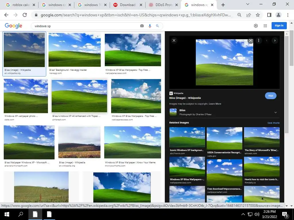Show next image in preview
This screenshot has height=220, width=294.
(x=275, y=41)
